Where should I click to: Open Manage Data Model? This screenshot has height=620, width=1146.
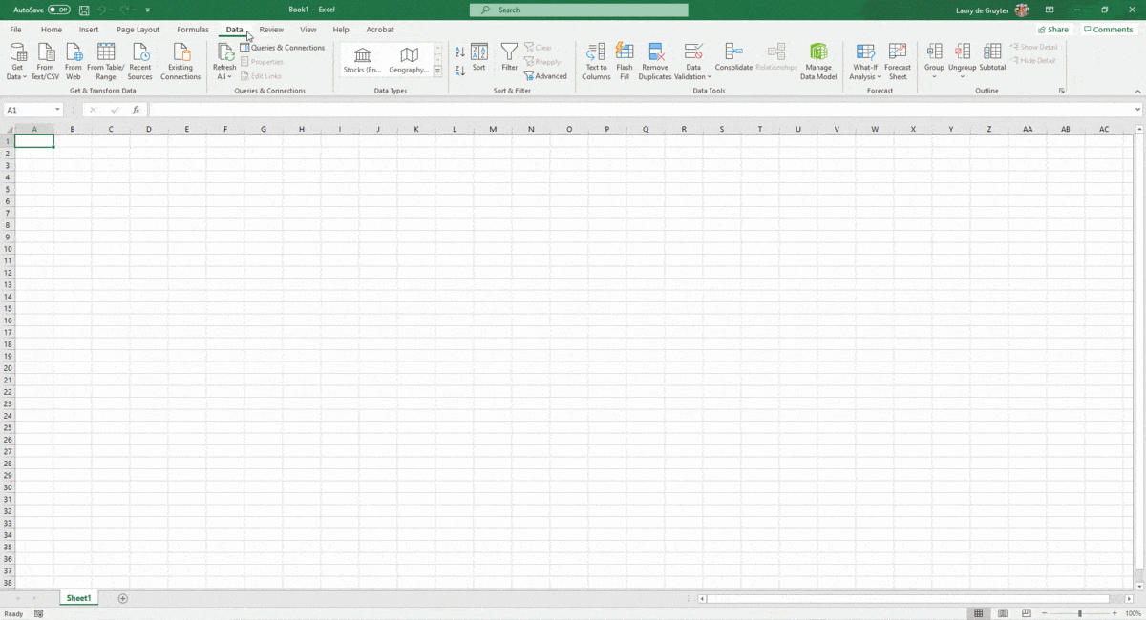click(818, 62)
